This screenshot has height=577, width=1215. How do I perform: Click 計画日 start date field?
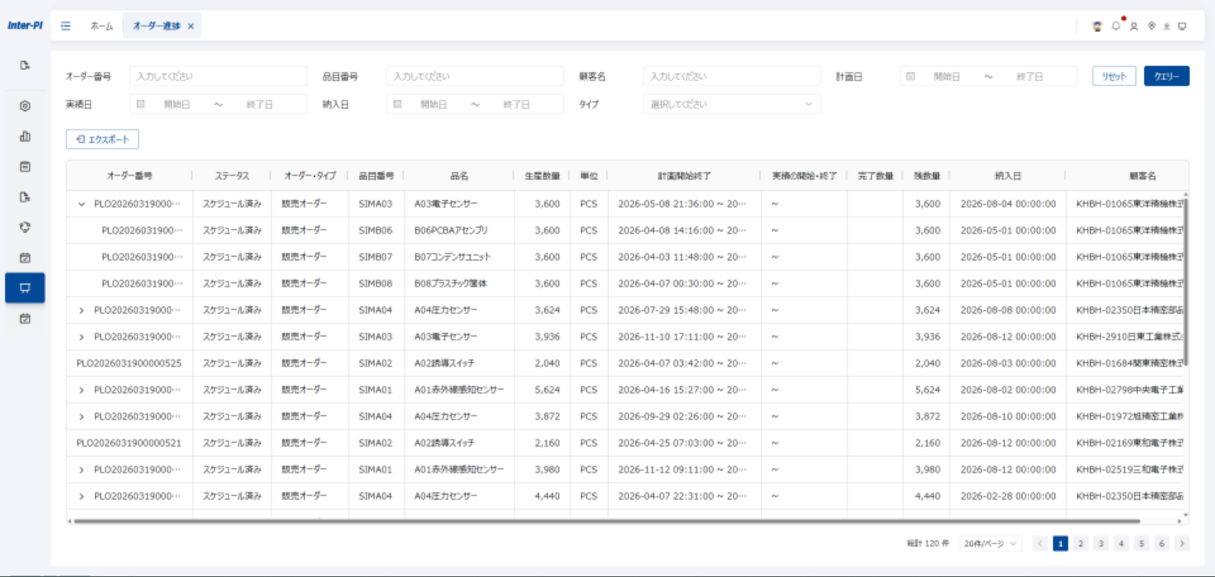pos(947,76)
